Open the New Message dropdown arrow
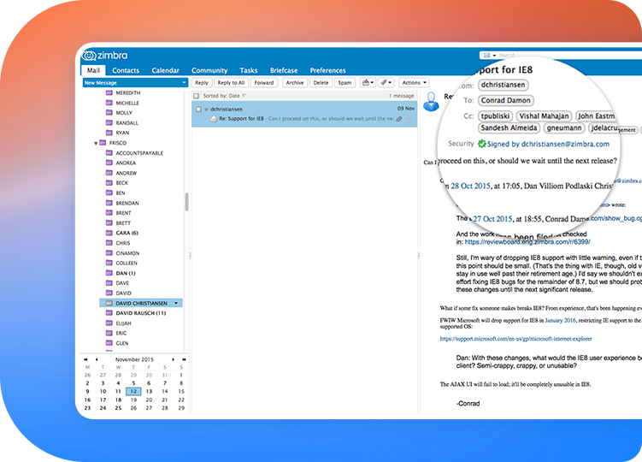 [x=184, y=82]
